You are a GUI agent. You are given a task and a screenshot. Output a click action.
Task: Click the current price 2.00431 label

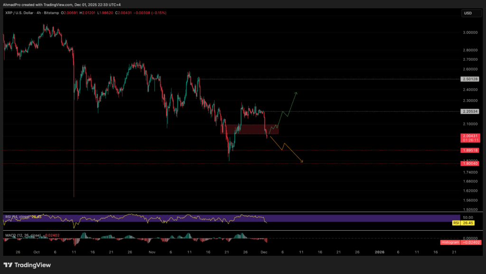tap(469, 136)
